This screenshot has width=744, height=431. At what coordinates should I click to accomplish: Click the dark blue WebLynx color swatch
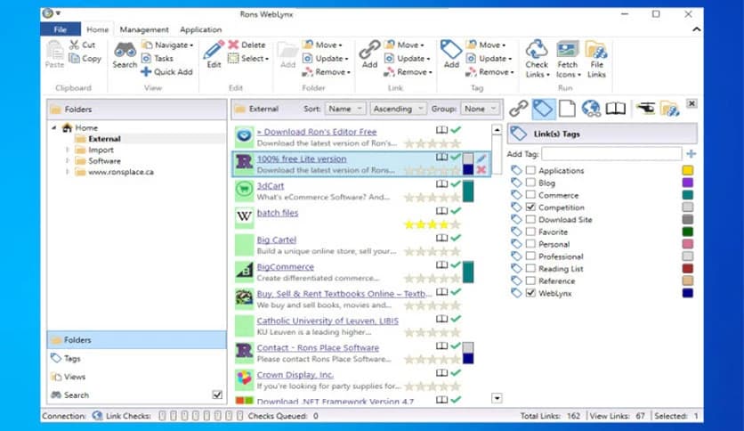pyautogui.click(x=688, y=293)
